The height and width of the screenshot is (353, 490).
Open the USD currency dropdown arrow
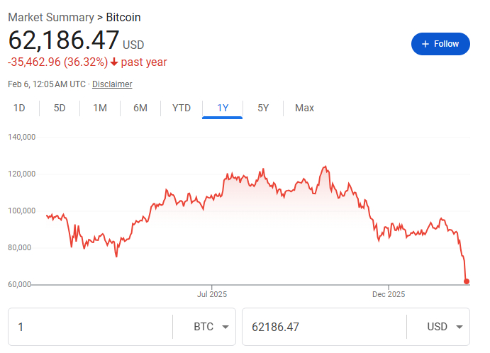[459, 327]
